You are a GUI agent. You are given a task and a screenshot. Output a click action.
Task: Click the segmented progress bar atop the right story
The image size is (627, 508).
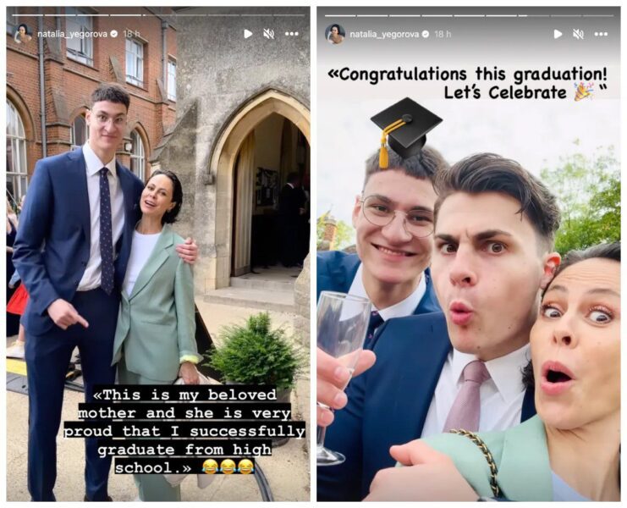pos(469,14)
